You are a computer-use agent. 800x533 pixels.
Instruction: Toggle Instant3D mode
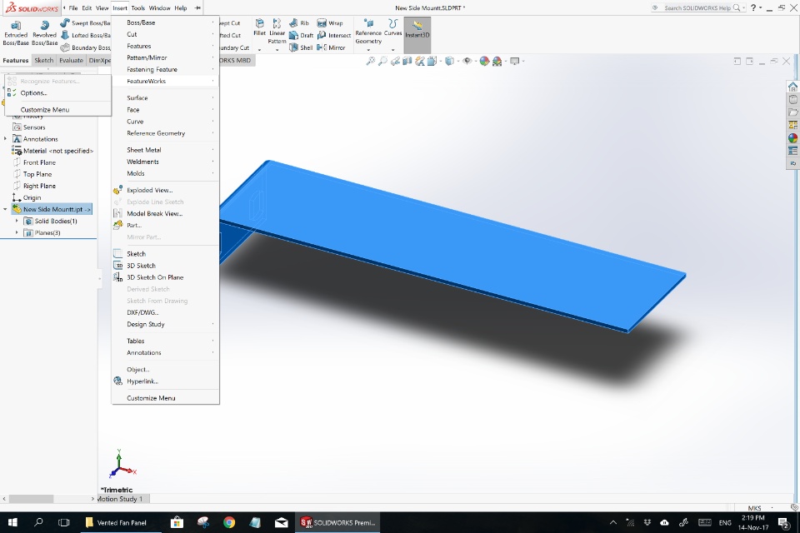pyautogui.click(x=417, y=35)
